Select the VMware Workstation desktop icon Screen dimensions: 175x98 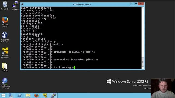coord(5,53)
